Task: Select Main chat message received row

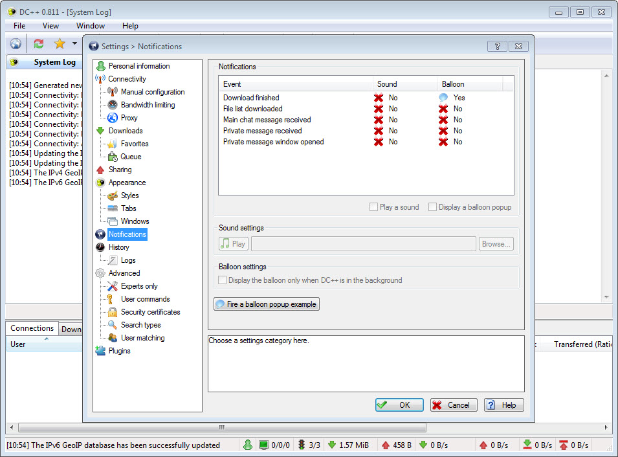Action: pos(366,120)
